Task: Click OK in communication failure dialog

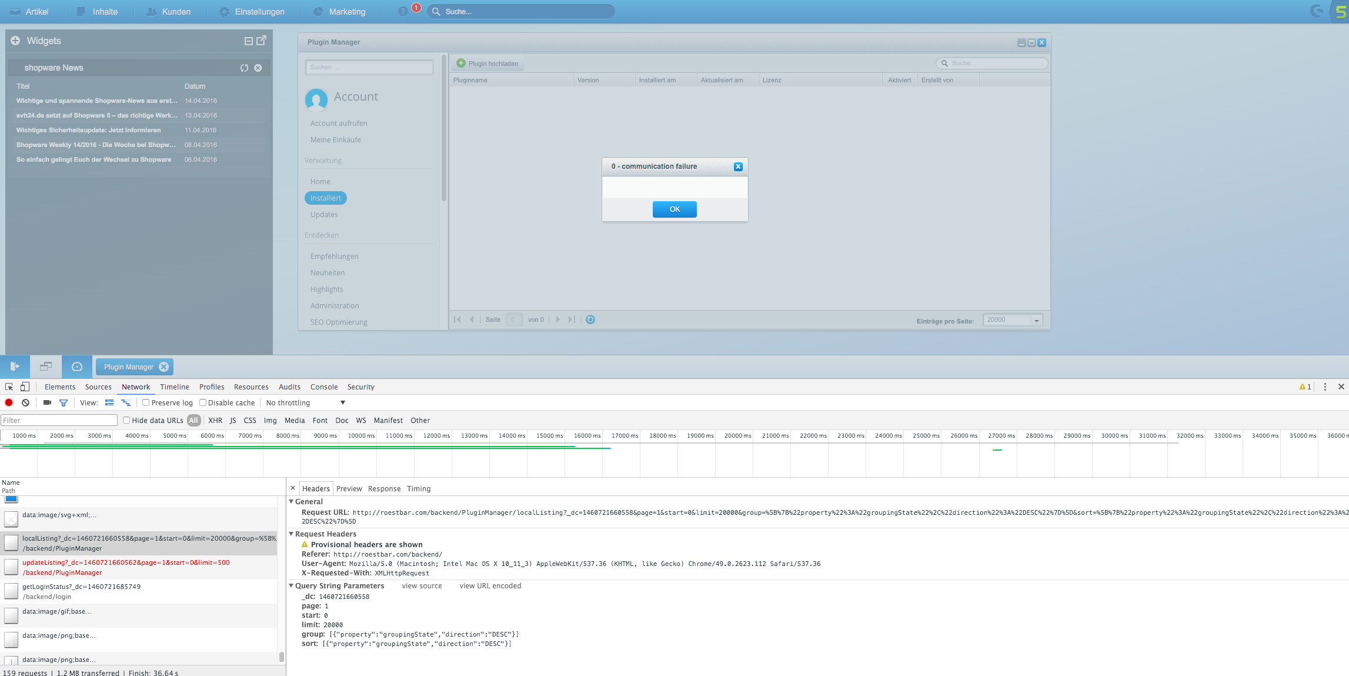Action: (674, 209)
